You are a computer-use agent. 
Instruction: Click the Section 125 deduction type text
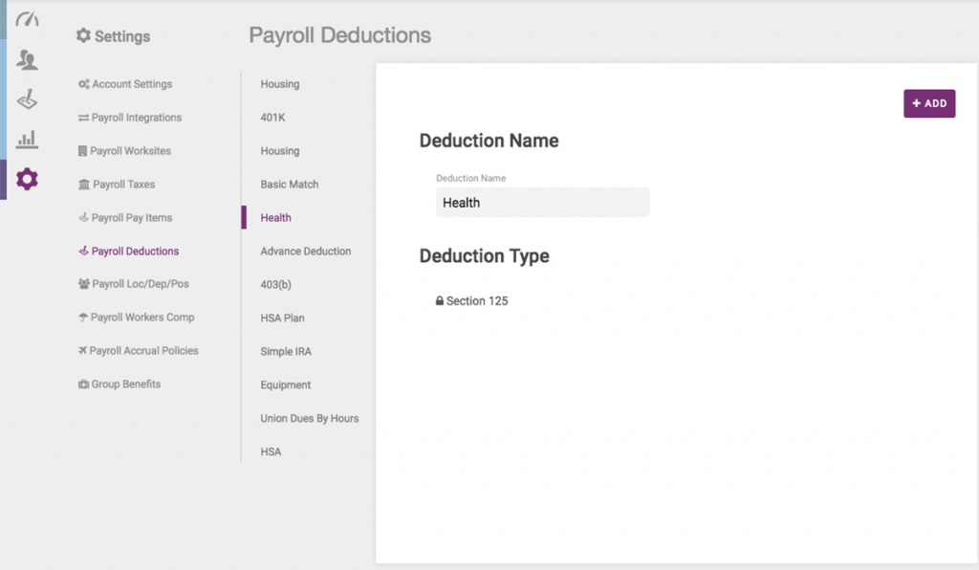coord(477,301)
